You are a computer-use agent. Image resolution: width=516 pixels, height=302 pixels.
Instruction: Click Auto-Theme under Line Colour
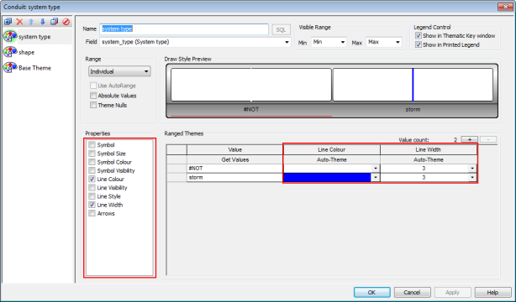click(332, 159)
